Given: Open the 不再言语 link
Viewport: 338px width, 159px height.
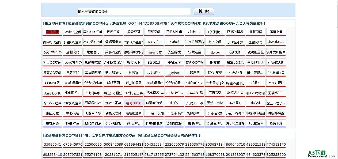Looking at the screenshot, I should (x=215, y=93).
